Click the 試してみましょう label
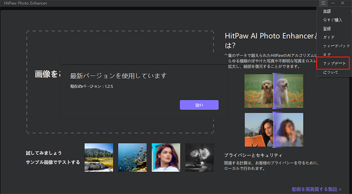The height and width of the screenshot is (194, 352). [44, 153]
